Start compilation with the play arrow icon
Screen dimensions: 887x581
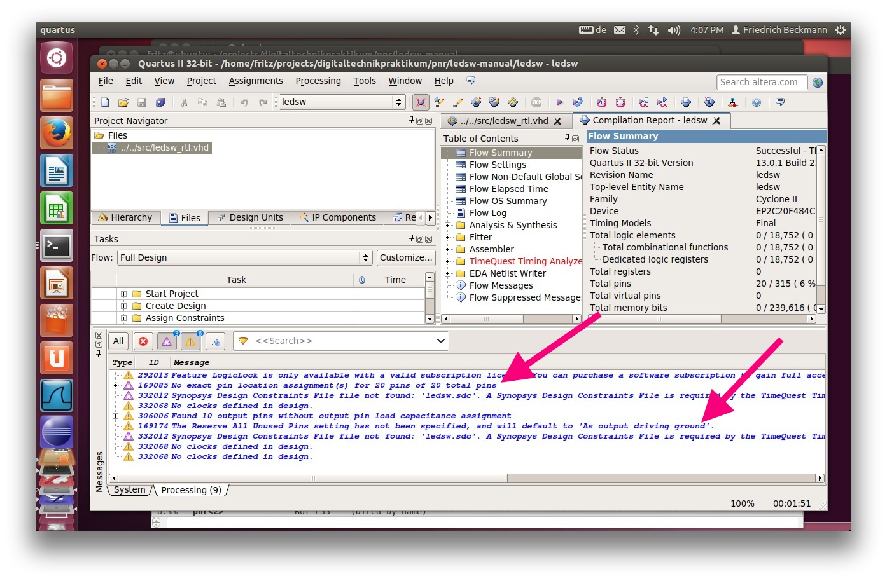point(559,102)
